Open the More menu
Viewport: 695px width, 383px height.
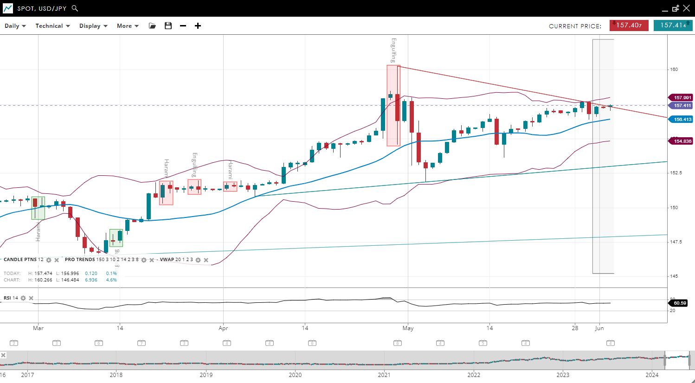tap(128, 26)
